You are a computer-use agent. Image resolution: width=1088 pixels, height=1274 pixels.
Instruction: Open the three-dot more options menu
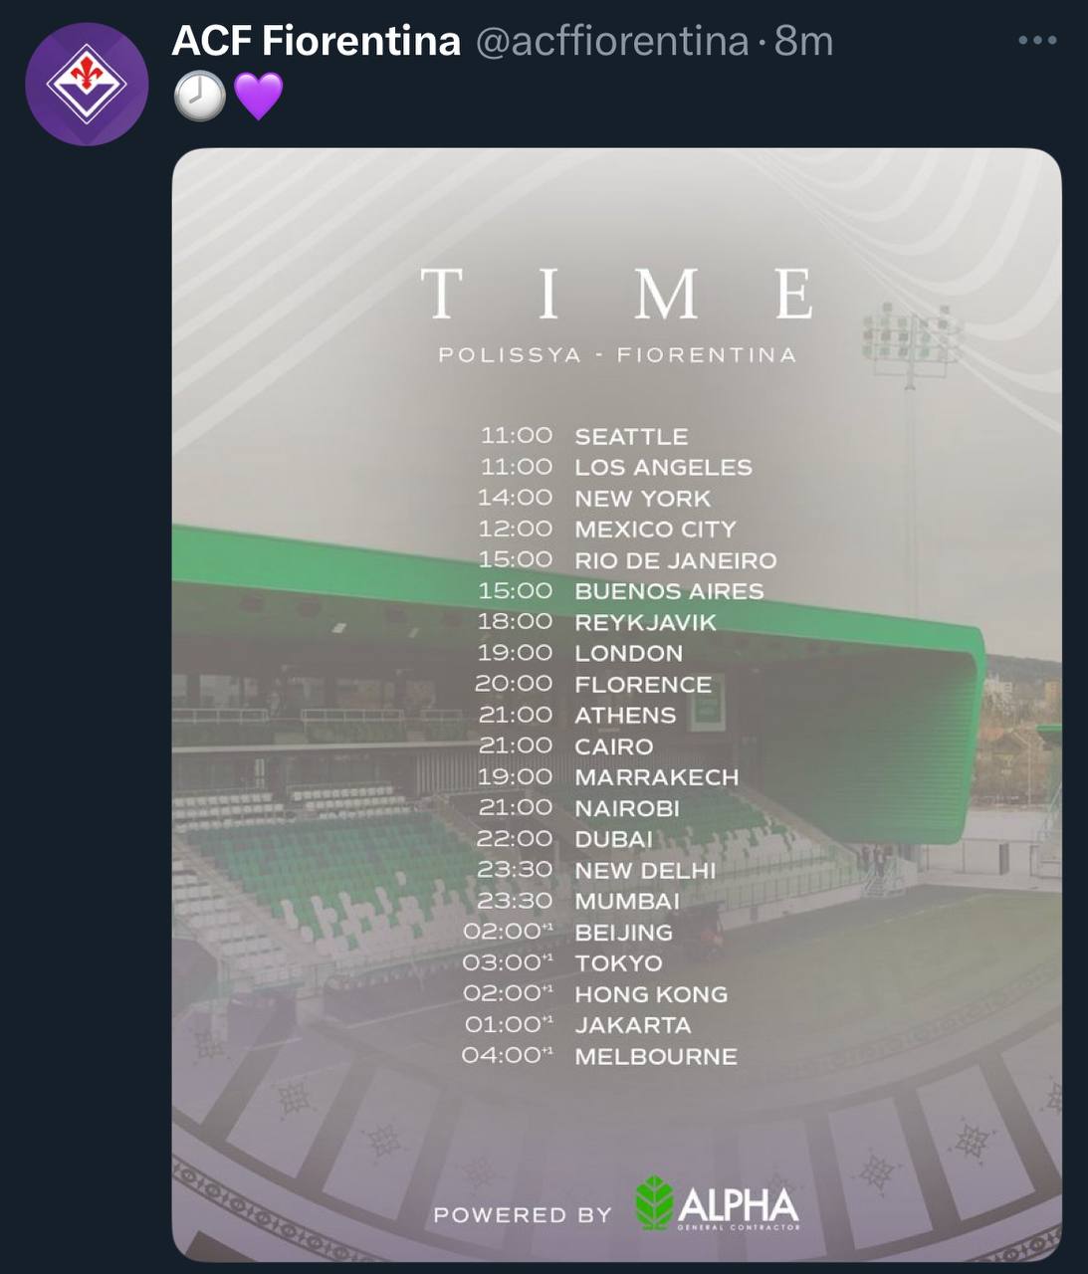(1037, 41)
